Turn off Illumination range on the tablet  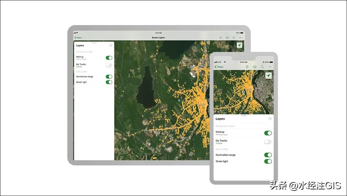(x=109, y=77)
